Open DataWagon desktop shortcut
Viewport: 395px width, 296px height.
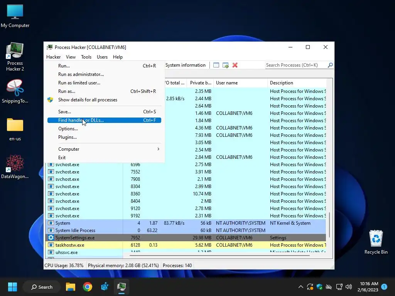pos(15,166)
